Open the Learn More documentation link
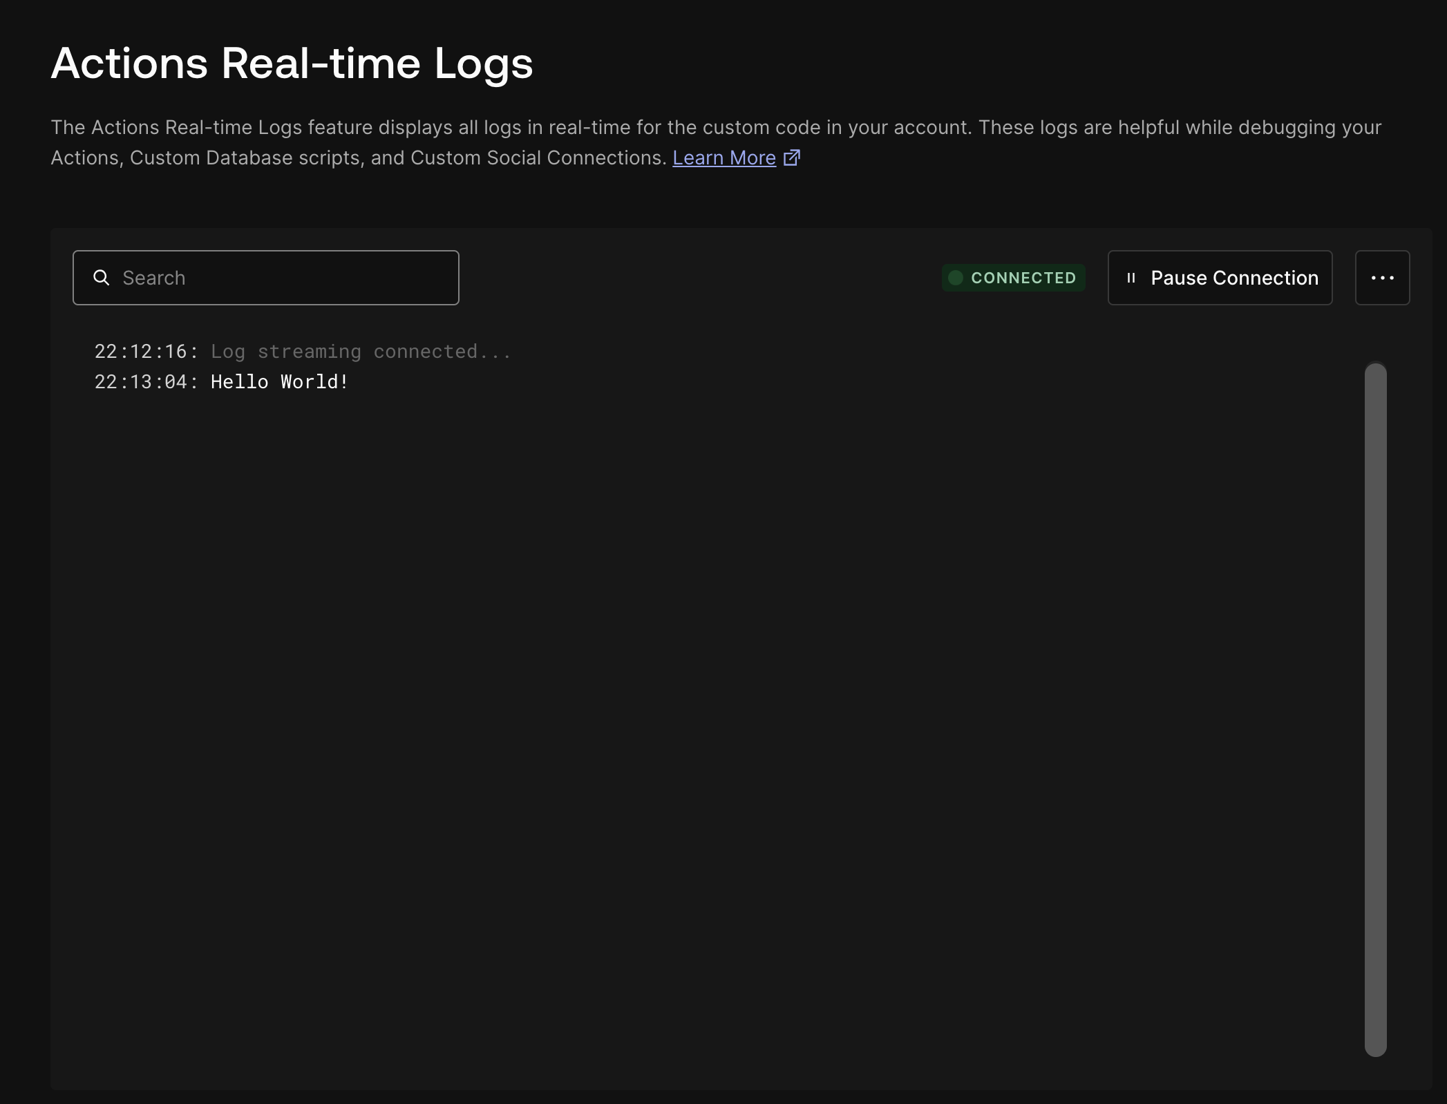This screenshot has height=1104, width=1447. (723, 158)
